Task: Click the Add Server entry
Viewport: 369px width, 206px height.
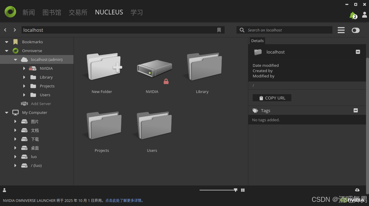Action: point(41,104)
